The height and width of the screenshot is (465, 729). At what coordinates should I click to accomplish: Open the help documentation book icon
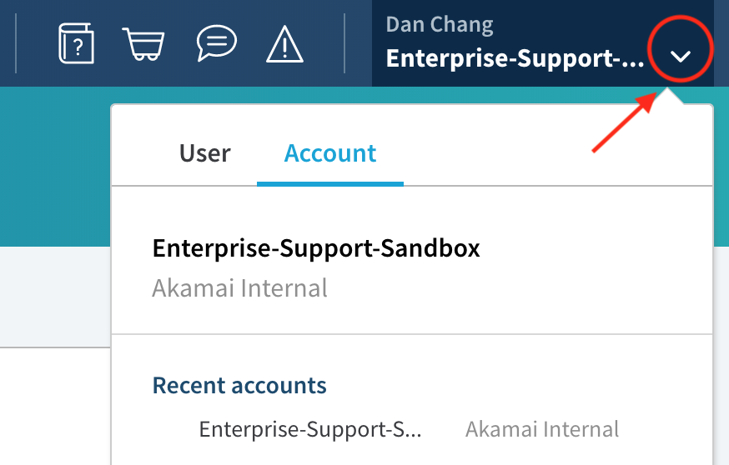pos(75,42)
